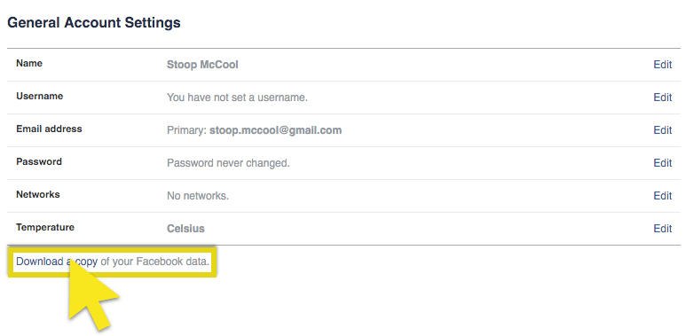Image resolution: width=694 pixels, height=336 pixels.
Task: Select the Name row label
Action: 29,63
